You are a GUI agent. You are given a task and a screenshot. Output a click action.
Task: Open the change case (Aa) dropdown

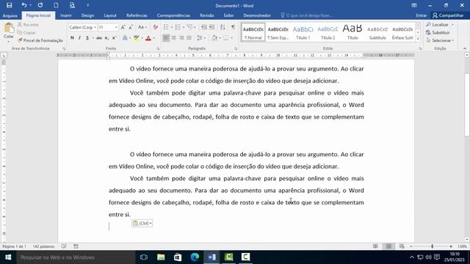point(142,27)
